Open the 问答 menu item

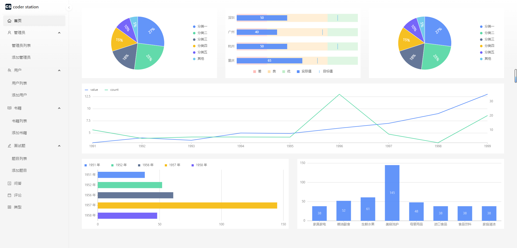[34, 183]
